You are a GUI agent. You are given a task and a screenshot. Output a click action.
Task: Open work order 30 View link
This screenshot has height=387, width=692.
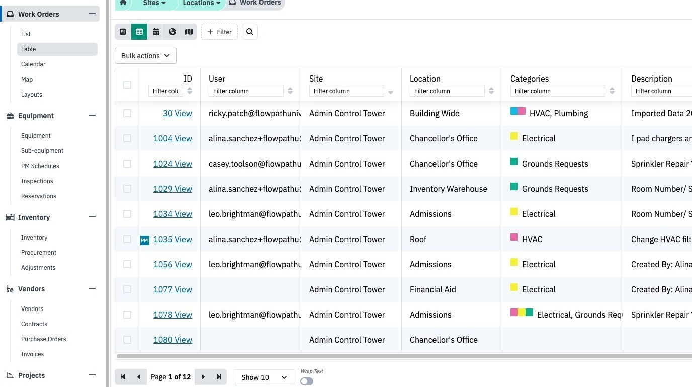coord(178,114)
